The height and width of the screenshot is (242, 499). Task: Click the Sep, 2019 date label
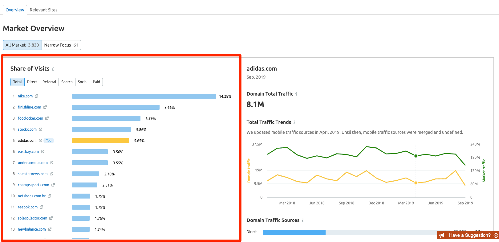256,77
